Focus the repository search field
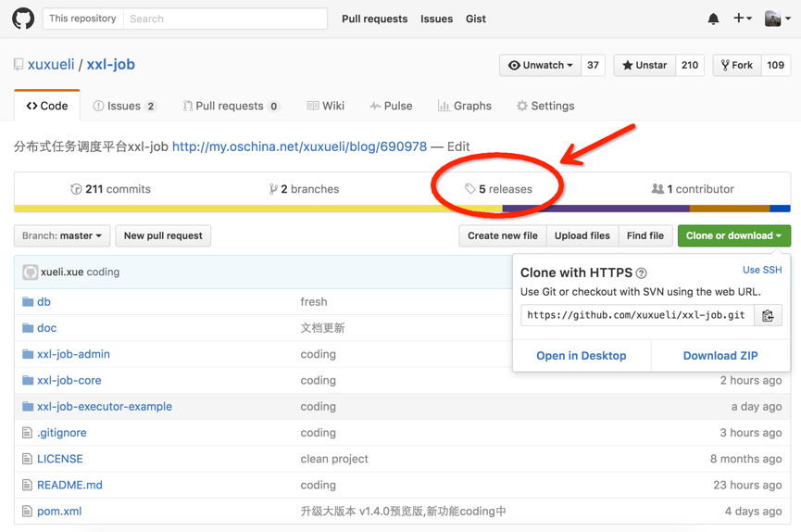The width and height of the screenshot is (801, 532). pyautogui.click(x=225, y=19)
